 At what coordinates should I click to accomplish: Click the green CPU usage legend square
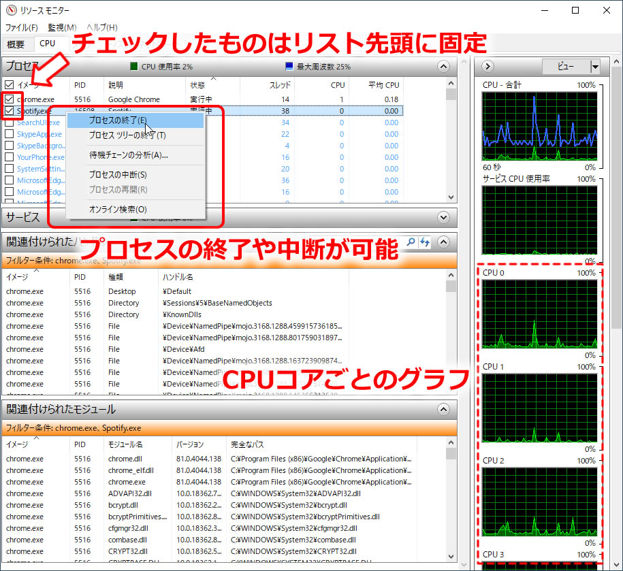[x=134, y=66]
